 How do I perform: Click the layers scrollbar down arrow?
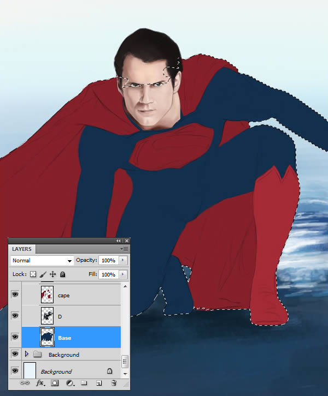click(125, 374)
